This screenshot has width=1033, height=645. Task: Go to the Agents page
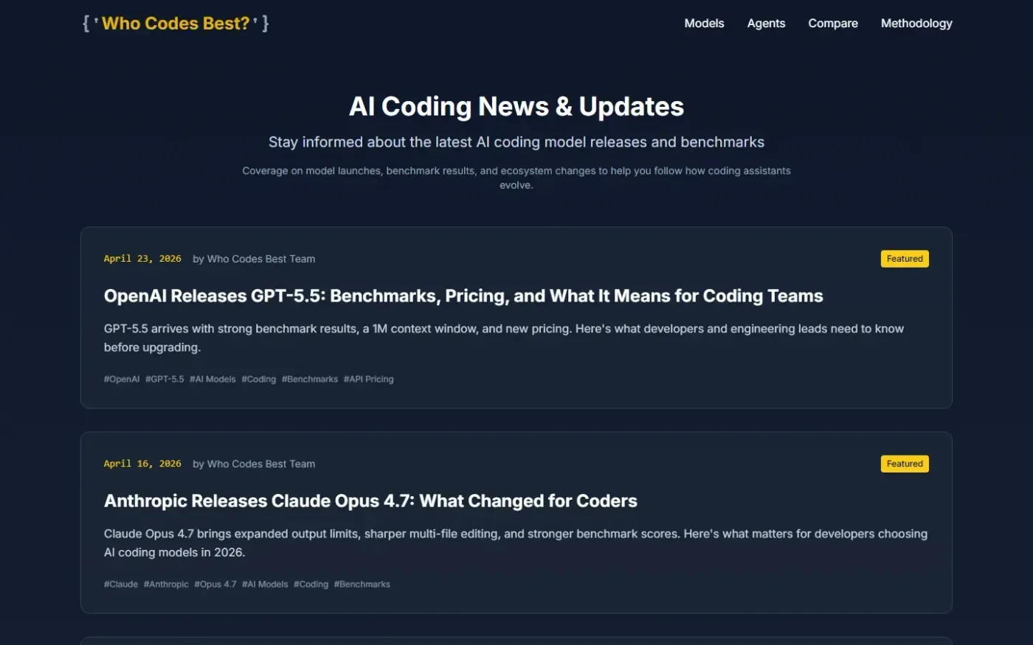[766, 24]
